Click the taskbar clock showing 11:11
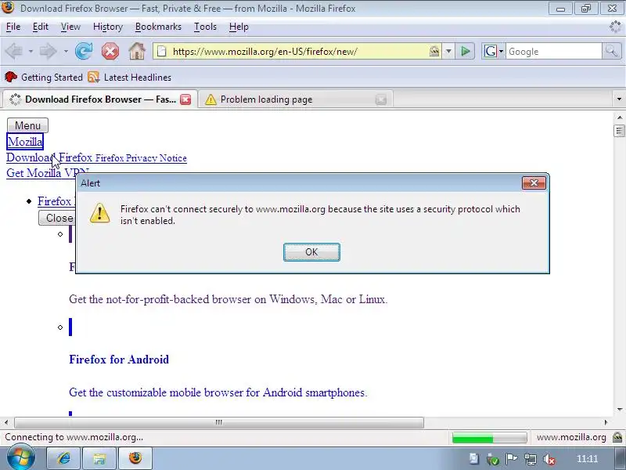 [x=588, y=459]
